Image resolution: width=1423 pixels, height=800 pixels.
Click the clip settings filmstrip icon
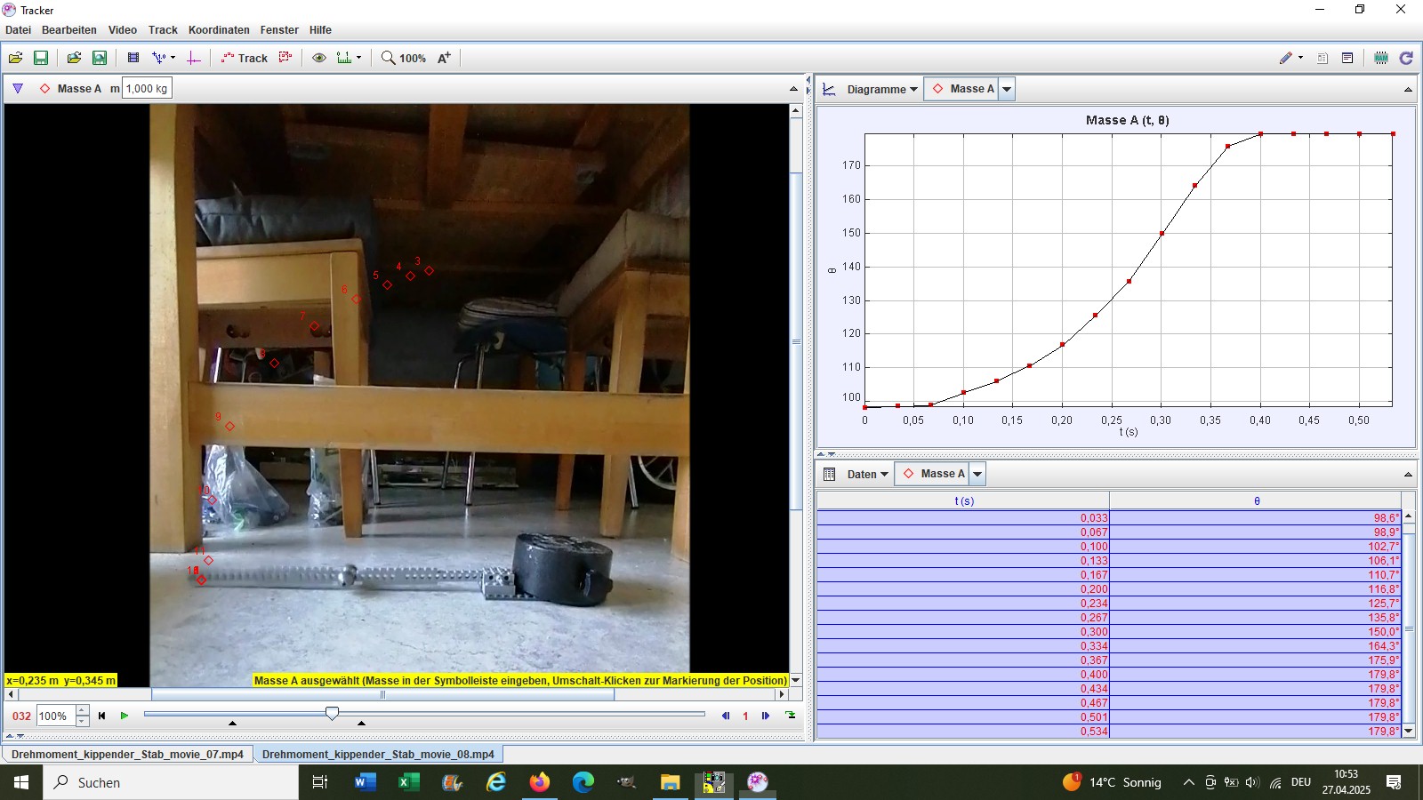tap(133, 58)
